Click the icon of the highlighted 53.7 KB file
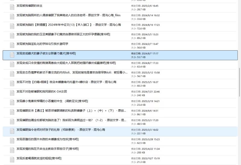Image resolution: width=241 pixels, height=165 pixels. pos(12,55)
